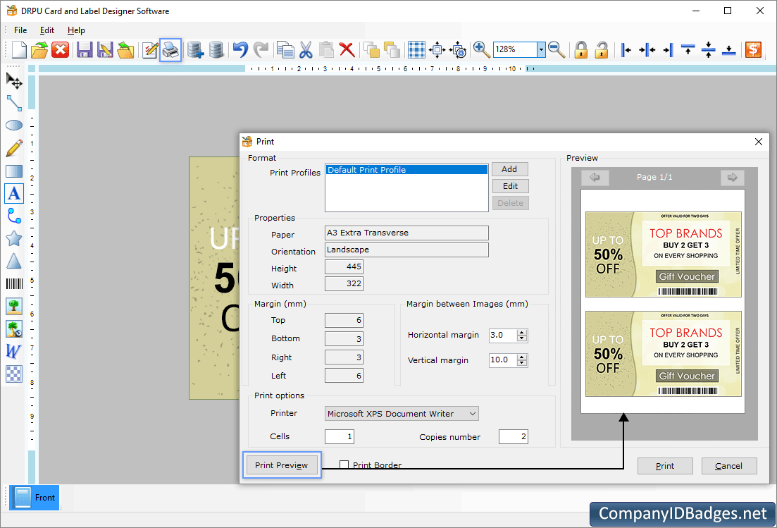Click the Unlock padlock icon
This screenshot has height=528, width=777.
point(602,49)
